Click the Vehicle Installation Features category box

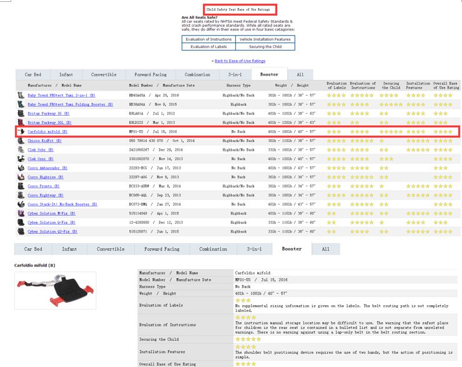pyautogui.click(x=265, y=39)
